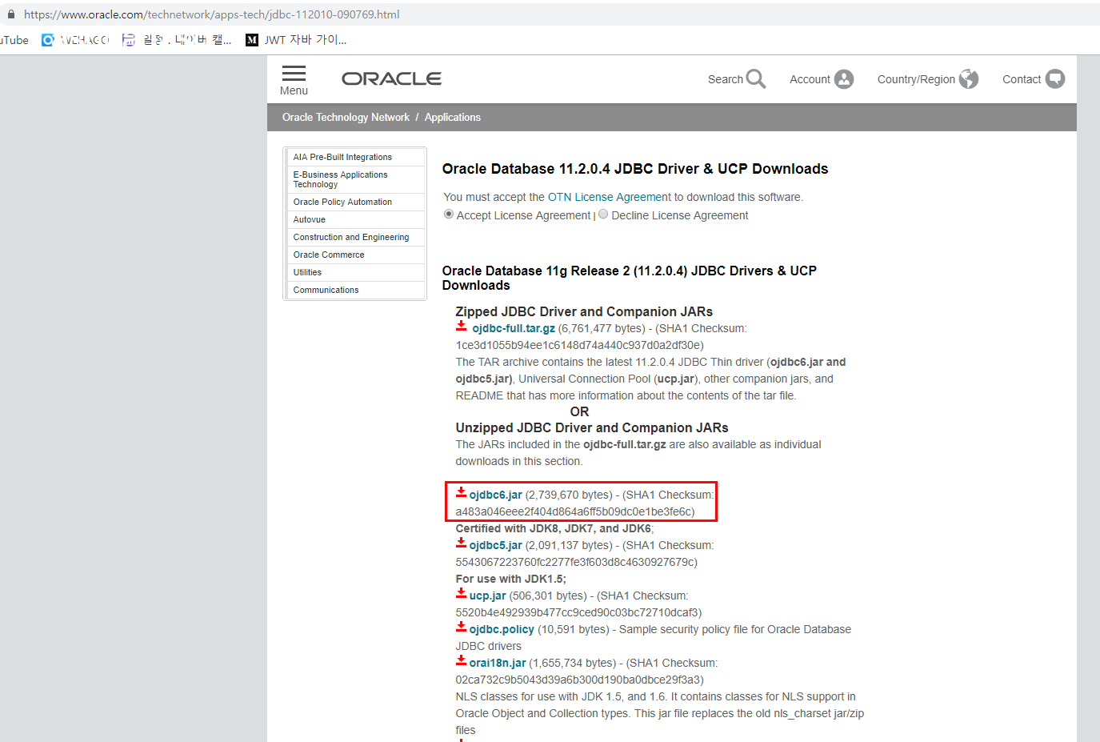The height and width of the screenshot is (742, 1100).
Task: Click the Country/Region globe icon
Action: 969,78
